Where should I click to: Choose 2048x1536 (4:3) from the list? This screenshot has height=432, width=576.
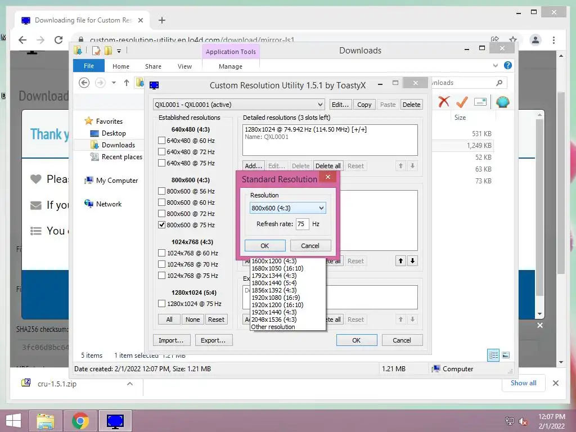274,319
